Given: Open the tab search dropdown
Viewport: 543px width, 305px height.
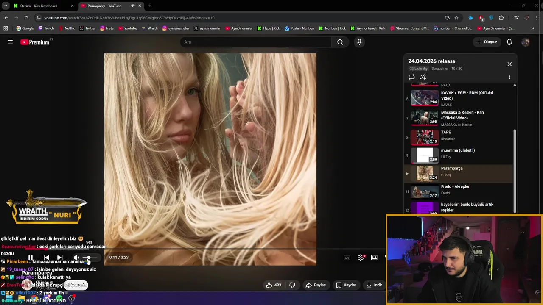Looking at the screenshot, I should [5, 6].
